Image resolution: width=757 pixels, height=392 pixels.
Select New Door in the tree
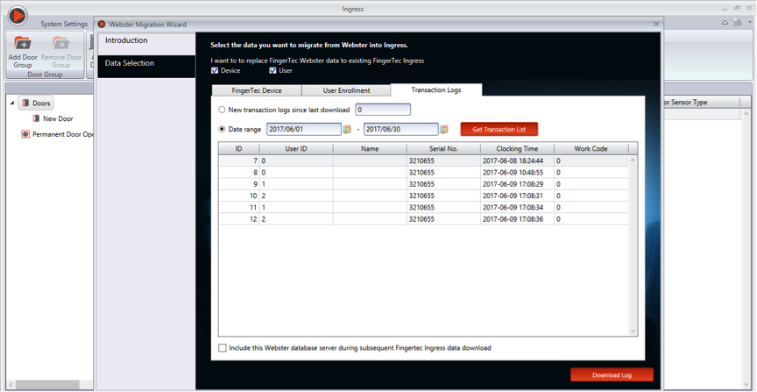[x=53, y=118]
